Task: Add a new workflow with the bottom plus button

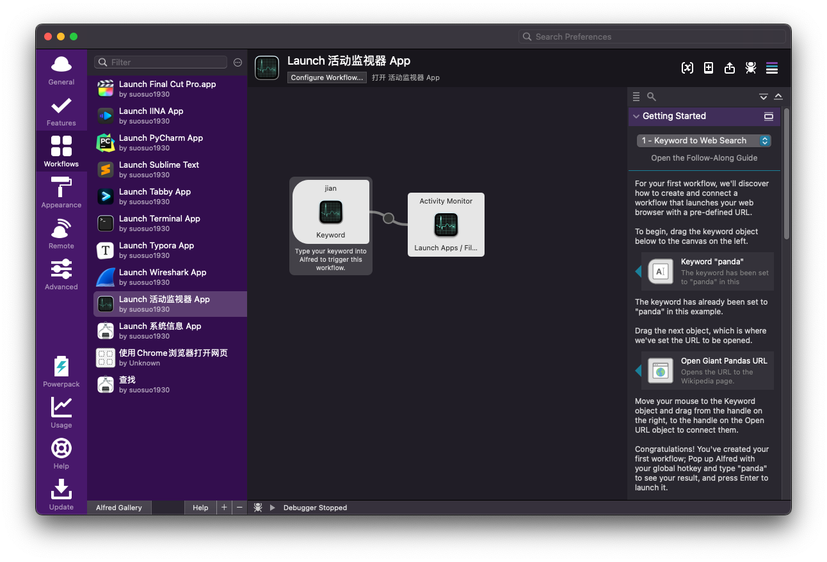Action: point(224,508)
